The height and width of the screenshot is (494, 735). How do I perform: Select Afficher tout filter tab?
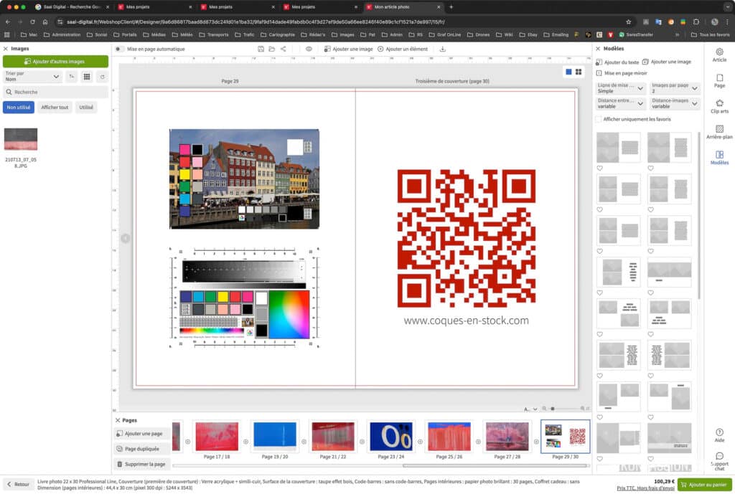pyautogui.click(x=55, y=108)
